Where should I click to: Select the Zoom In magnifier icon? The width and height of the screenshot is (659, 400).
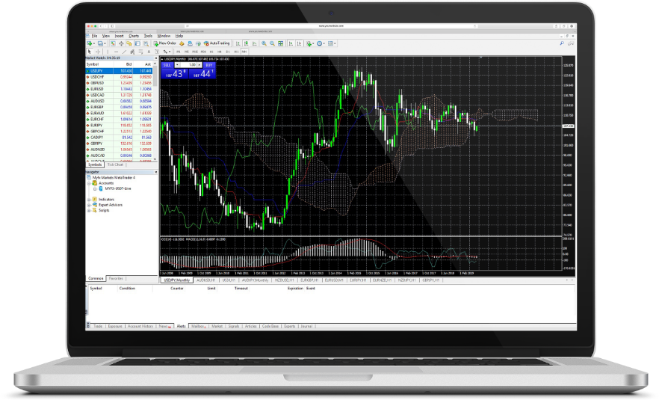click(264, 43)
